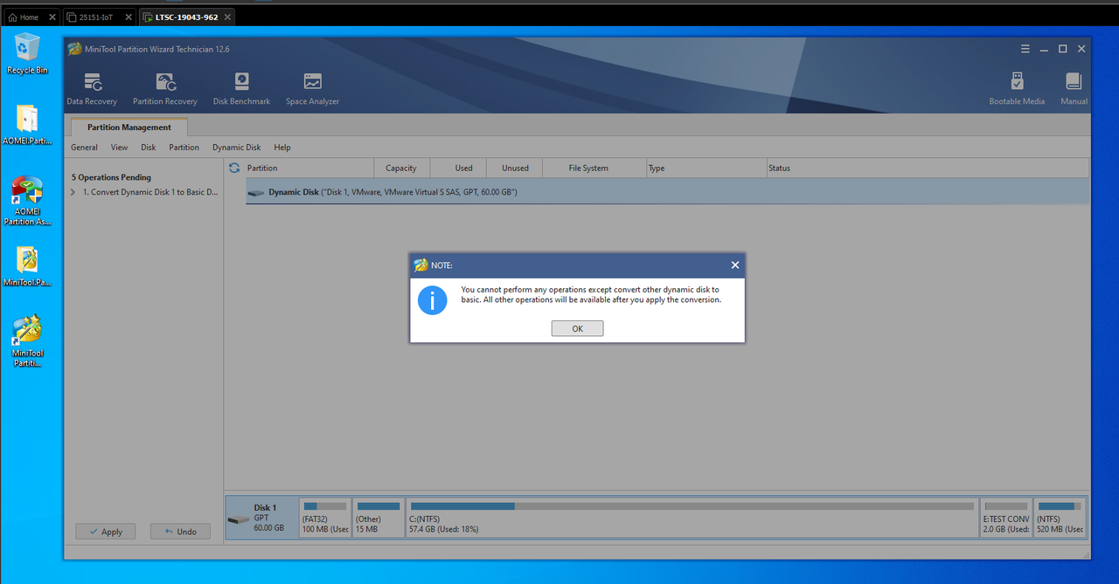Select the Recycle Bin desktop icon
Viewport: 1119px width, 584px height.
pos(27,53)
